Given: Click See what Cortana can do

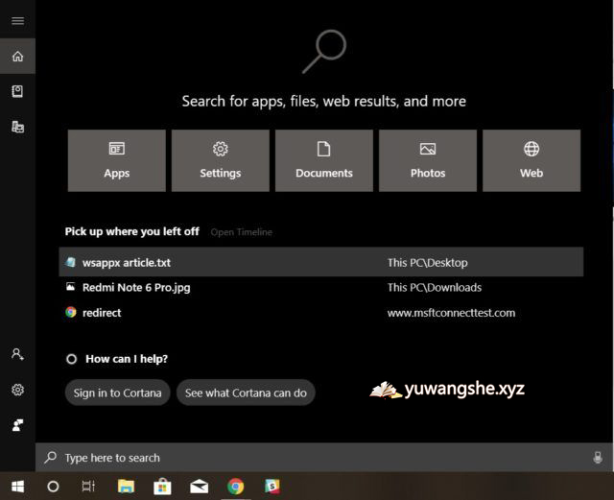Looking at the screenshot, I should coord(246,393).
